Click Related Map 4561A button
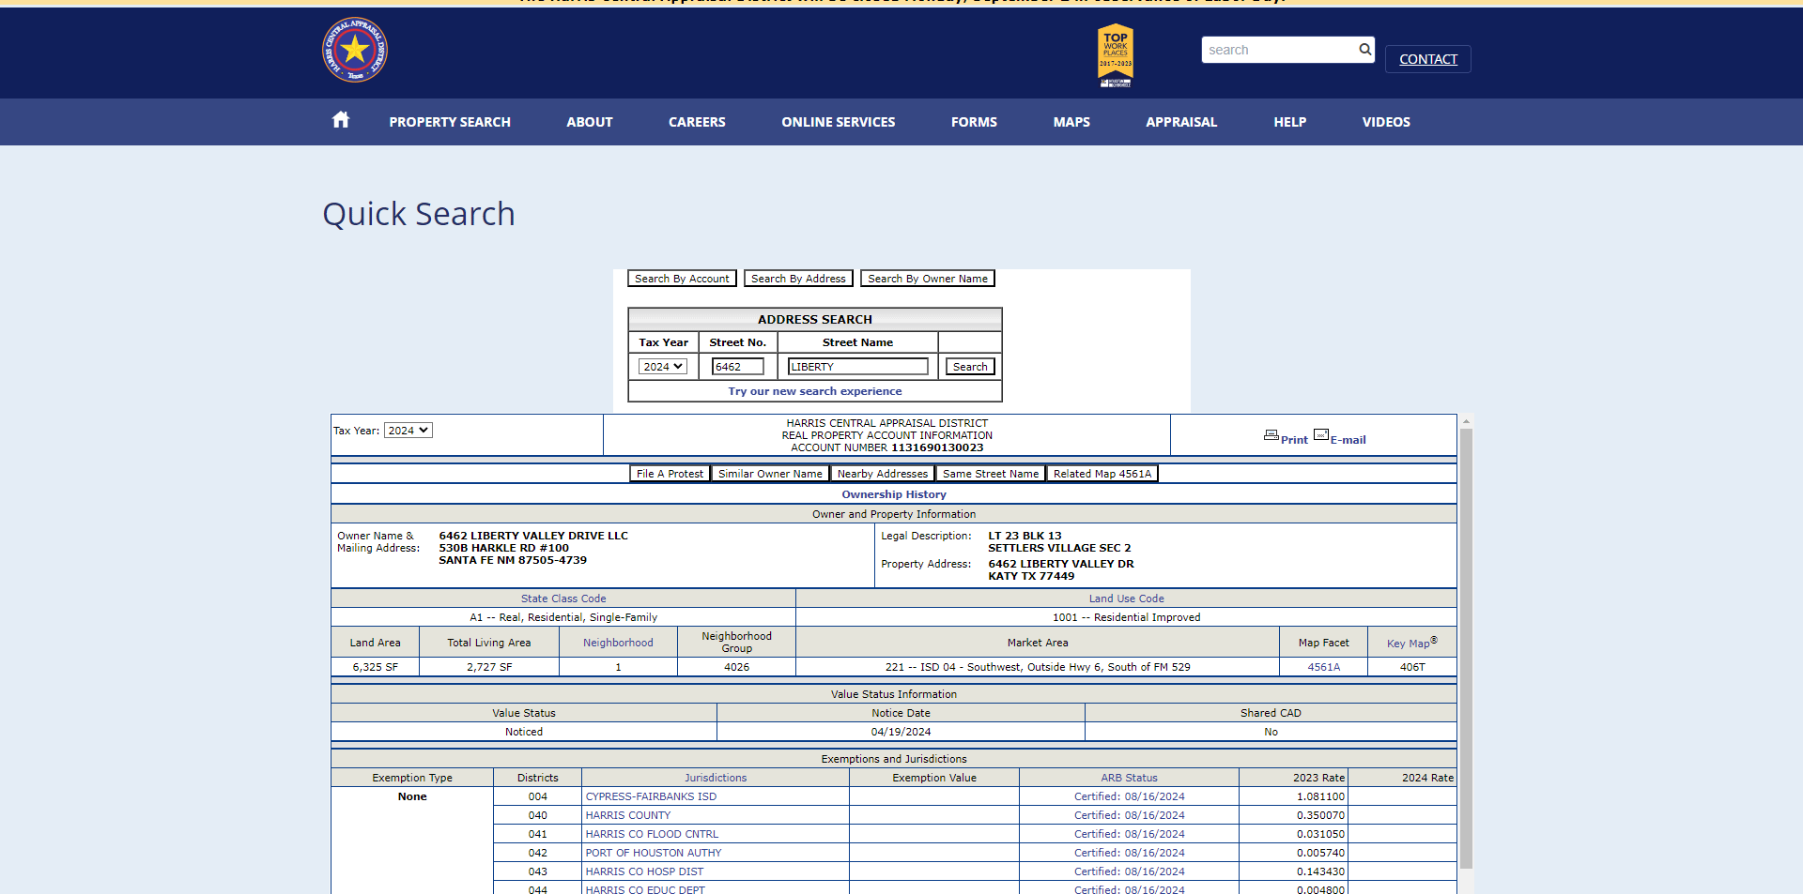This screenshot has height=894, width=1803. [1102, 474]
